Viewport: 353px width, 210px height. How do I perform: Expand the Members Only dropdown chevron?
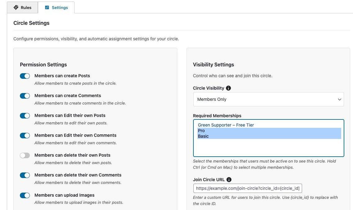pos(339,100)
